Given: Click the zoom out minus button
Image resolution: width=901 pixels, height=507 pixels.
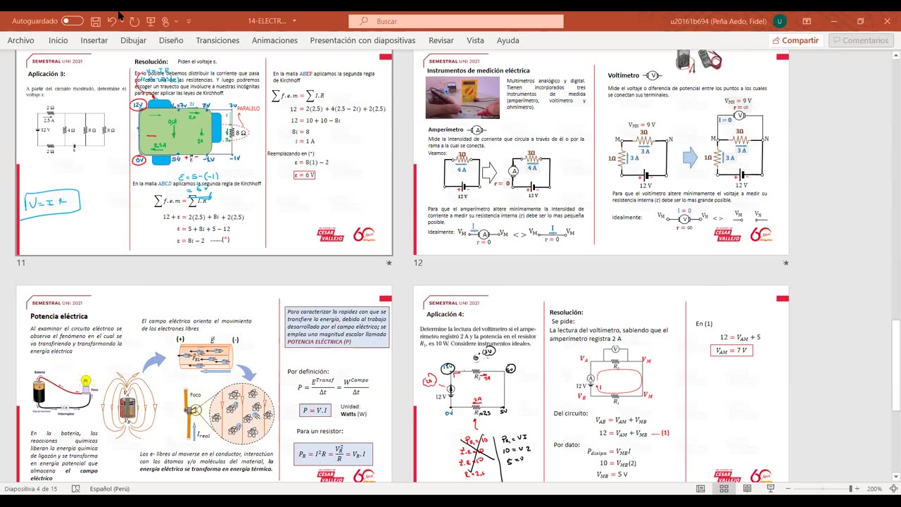Looking at the screenshot, I should point(790,489).
